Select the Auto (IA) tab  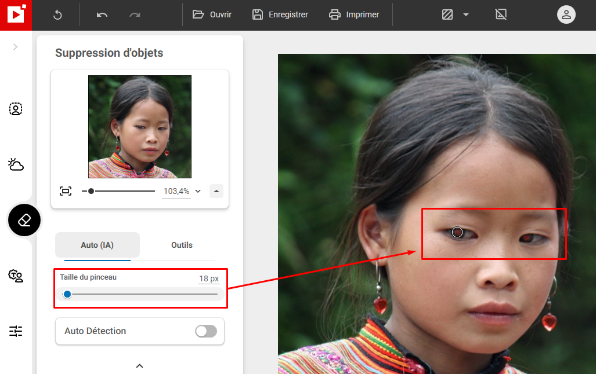[97, 245]
